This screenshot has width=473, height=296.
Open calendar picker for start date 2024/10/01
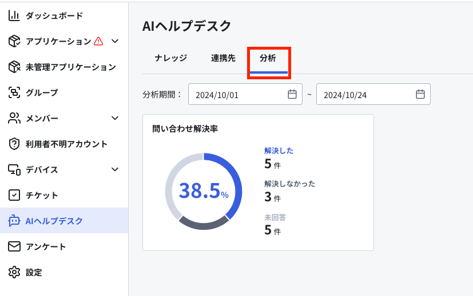[292, 94]
